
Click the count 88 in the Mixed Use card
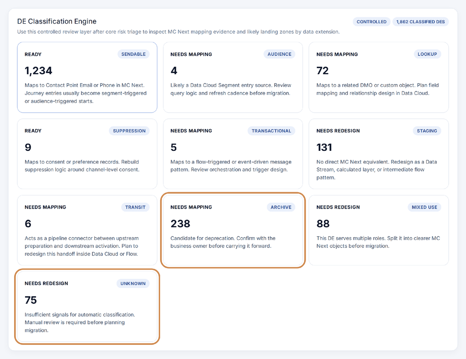point(323,224)
